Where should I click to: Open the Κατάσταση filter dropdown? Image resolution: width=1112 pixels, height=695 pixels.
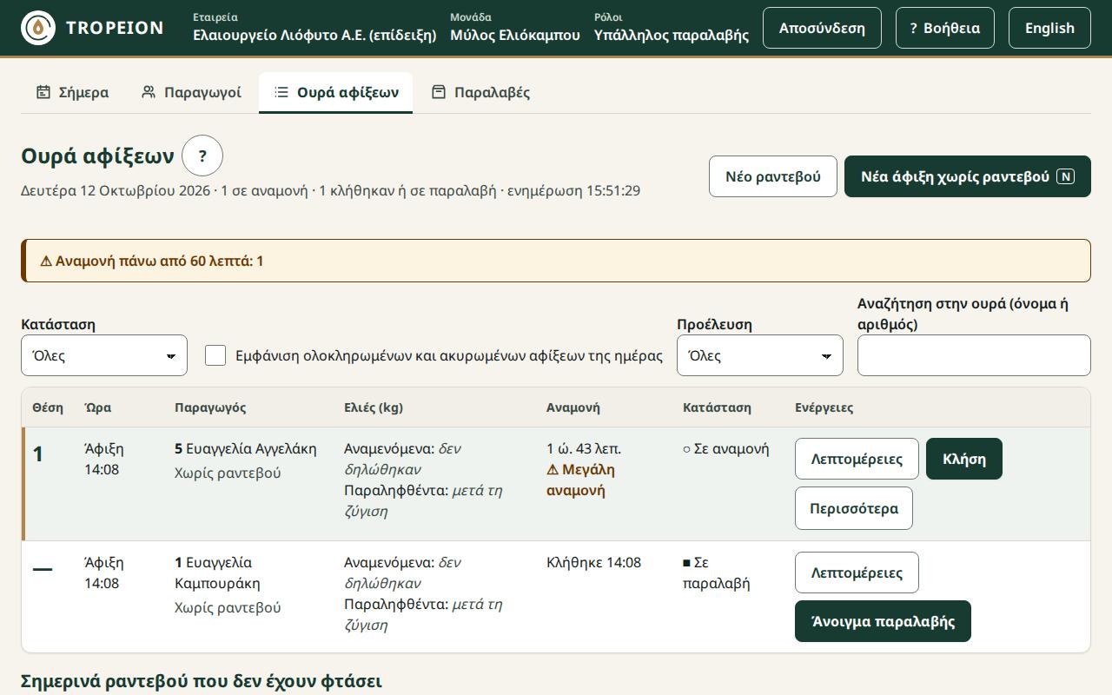click(104, 355)
